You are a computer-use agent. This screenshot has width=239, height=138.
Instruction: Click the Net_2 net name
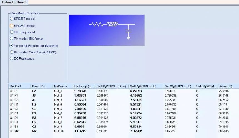58,96
